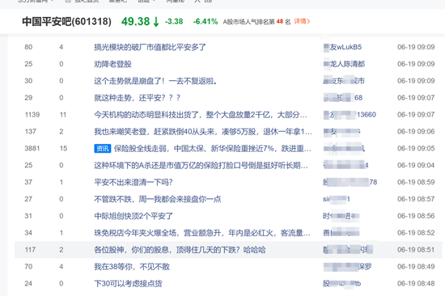Click the green down-arrow next to 49.38
Image resolution: width=445 pixels, height=296 pixels.
click(x=156, y=22)
